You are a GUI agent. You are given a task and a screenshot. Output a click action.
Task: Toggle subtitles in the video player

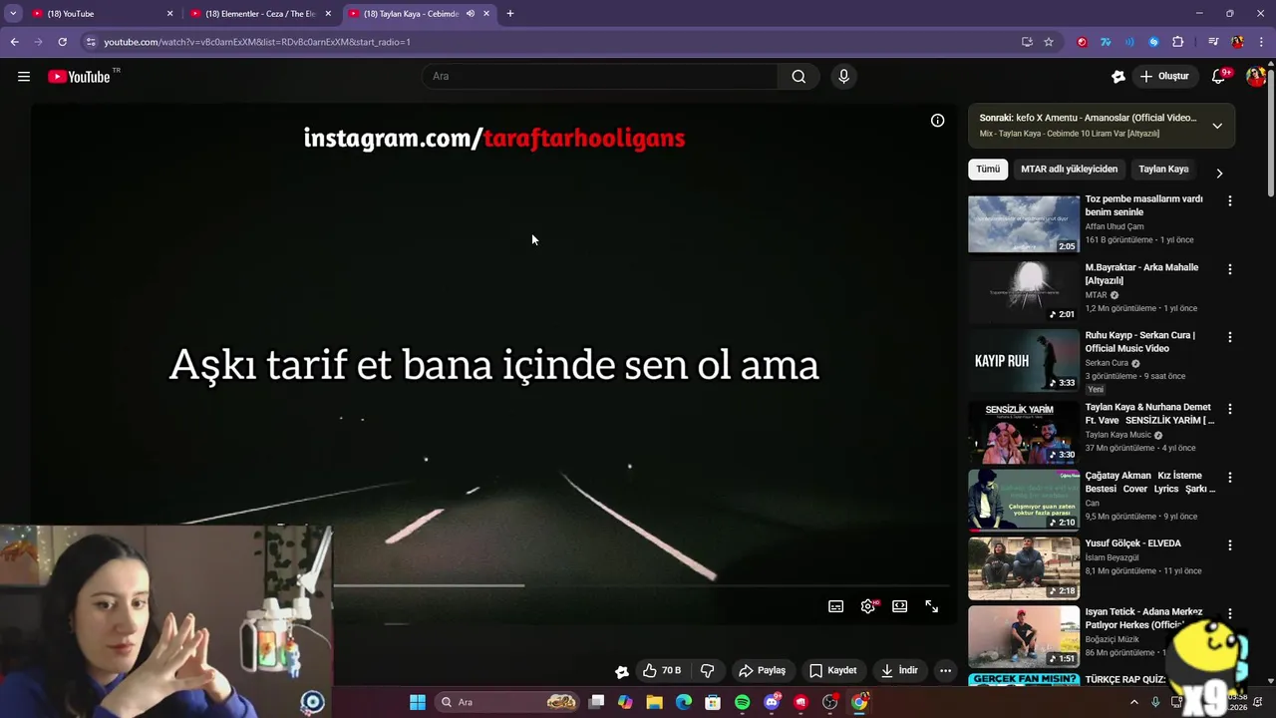tap(835, 606)
